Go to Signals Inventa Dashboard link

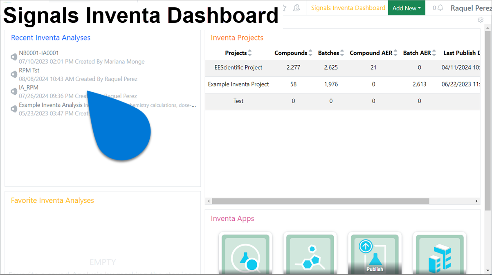click(x=348, y=8)
